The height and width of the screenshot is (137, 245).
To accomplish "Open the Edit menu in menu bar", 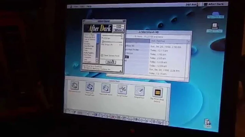I will click(x=82, y=6).
